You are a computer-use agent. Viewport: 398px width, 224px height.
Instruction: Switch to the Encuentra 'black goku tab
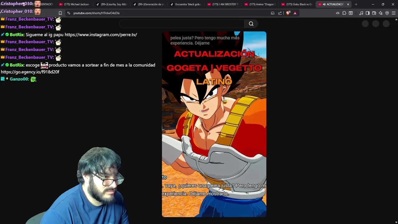pyautogui.click(x=185, y=4)
